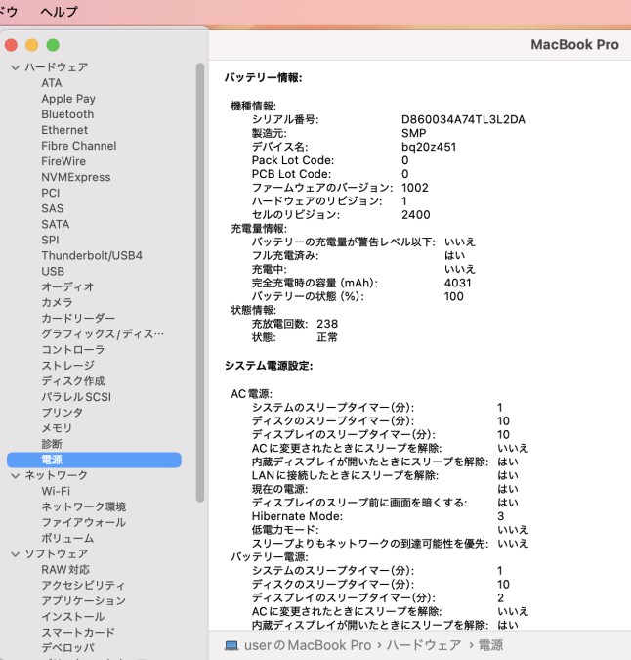Click ハードウェア in the bottom path bar
Screen dimensions: 631x660
tap(424, 645)
